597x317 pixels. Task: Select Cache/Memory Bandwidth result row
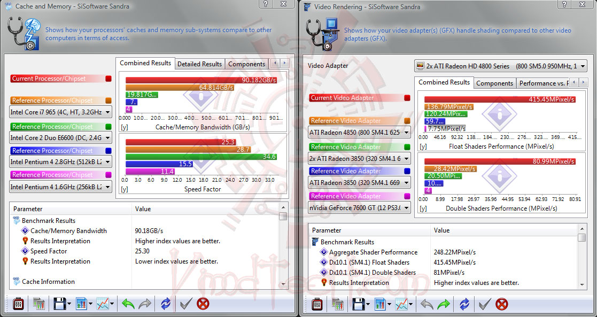68,230
